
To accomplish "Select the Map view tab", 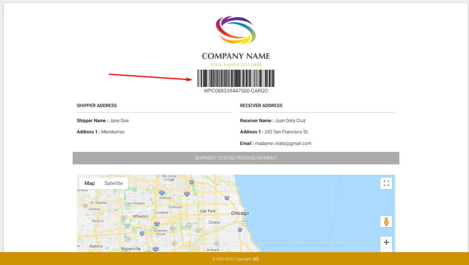I will point(89,183).
